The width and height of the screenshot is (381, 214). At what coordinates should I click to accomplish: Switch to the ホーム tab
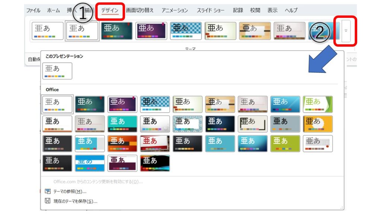(54, 10)
